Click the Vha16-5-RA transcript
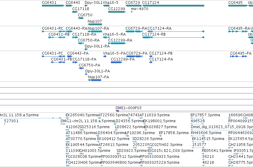The height and width of the screenshot is (167, 253). 106,37
